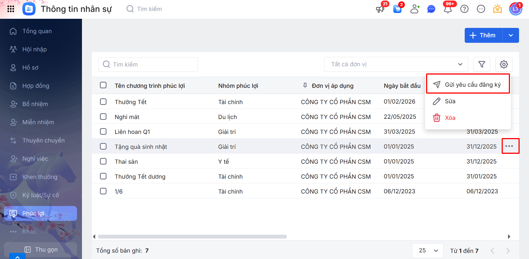This screenshot has width=529, height=259.
Task: Click the add user icon in header
Action: pos(415,9)
